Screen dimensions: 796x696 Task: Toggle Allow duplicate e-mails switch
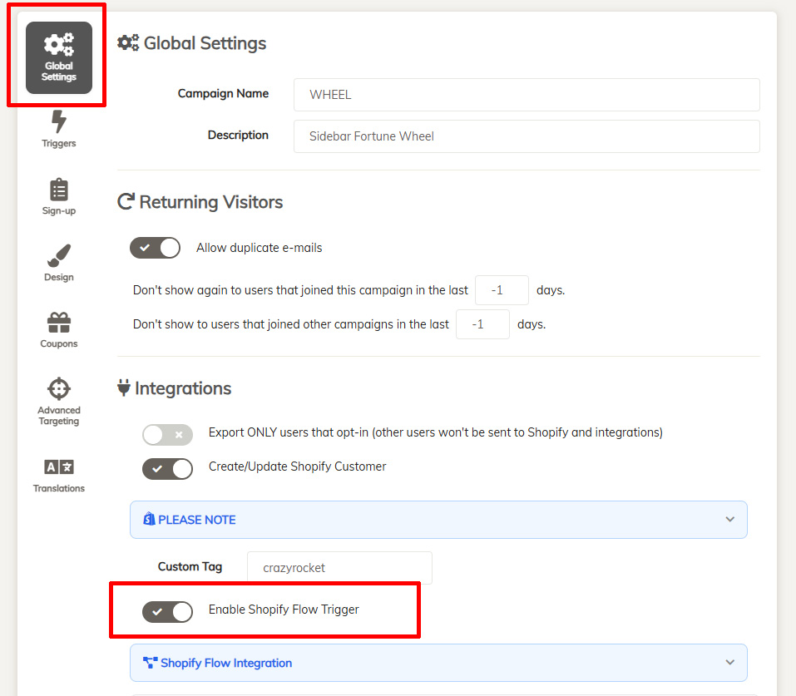coord(155,248)
